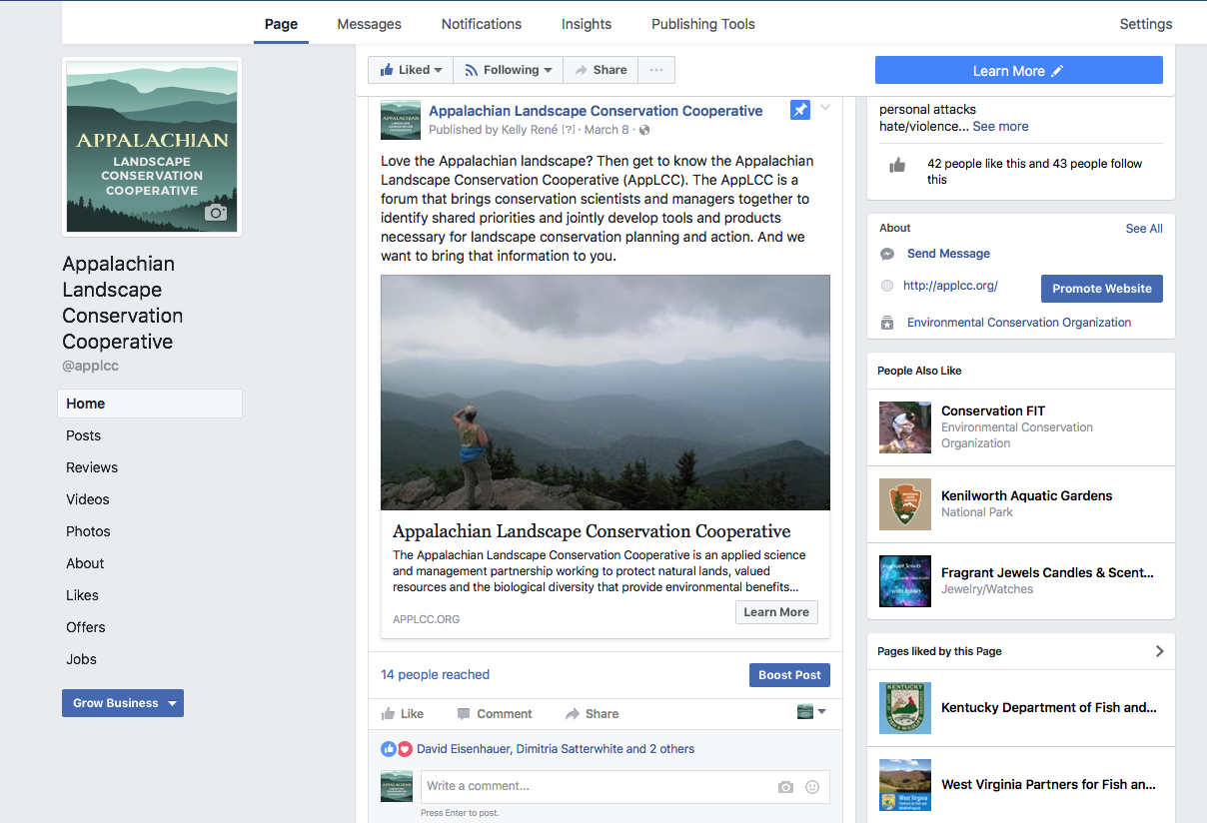
Task: Click the camera icon on profile picture
Action: [215, 213]
